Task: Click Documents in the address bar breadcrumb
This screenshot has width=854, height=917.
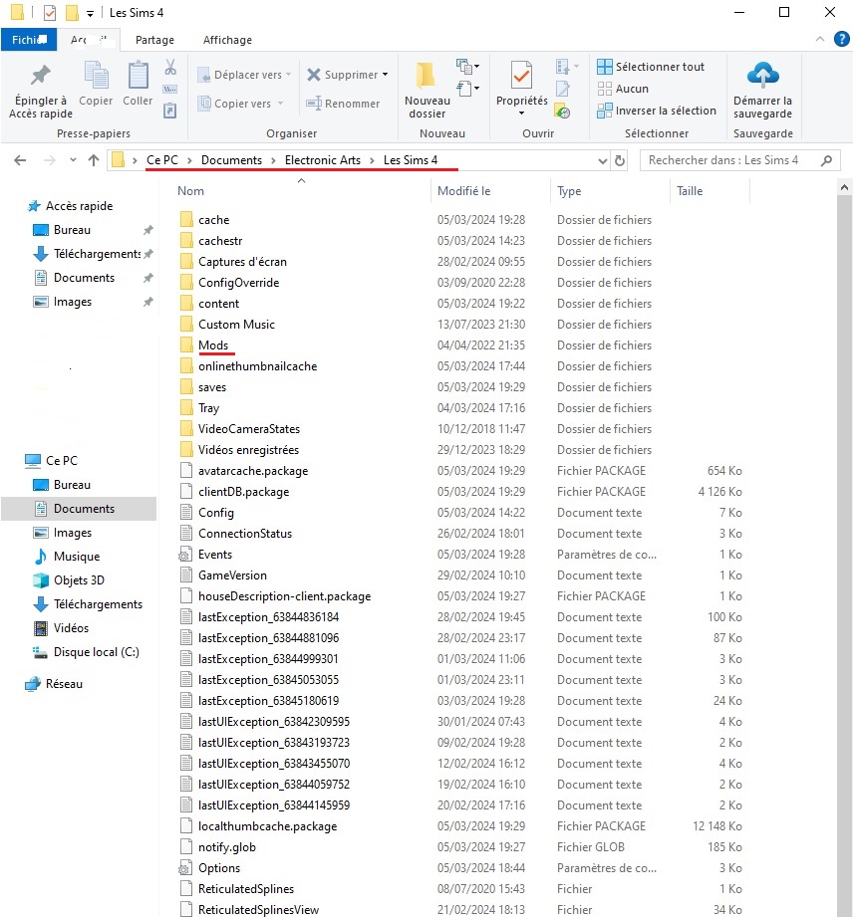Action: click(232, 160)
